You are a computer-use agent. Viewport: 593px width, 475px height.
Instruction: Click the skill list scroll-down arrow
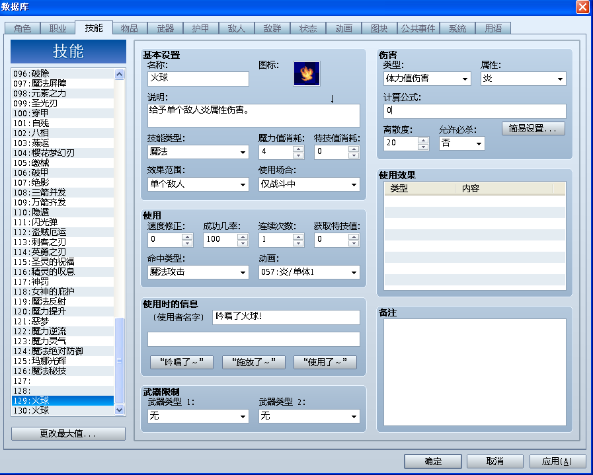[119, 410]
